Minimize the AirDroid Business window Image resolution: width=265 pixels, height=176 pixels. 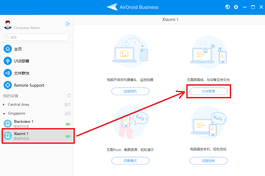[x=245, y=7]
